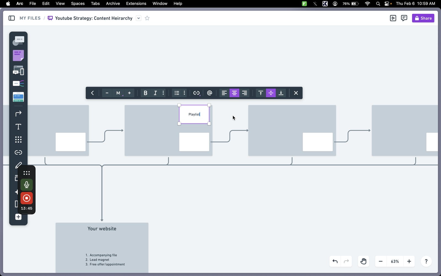Viewport: 441px width, 276px height.
Task: Open the Archive menu
Action: 113,4
